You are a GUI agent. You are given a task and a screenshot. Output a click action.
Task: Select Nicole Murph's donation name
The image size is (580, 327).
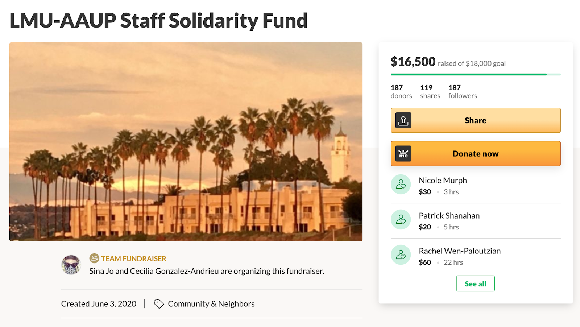443,181
